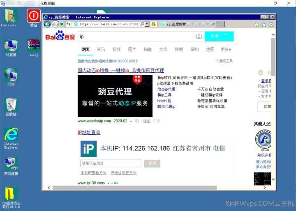
Task: Open the 网络 desktop icon
Action: 11,77
